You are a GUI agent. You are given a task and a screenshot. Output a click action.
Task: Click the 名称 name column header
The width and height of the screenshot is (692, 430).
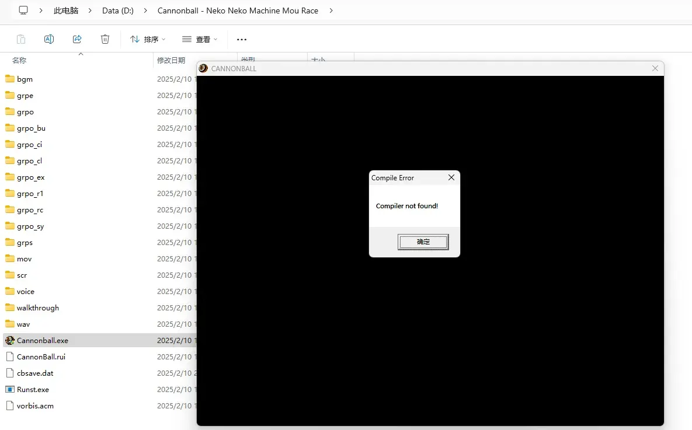(x=19, y=61)
